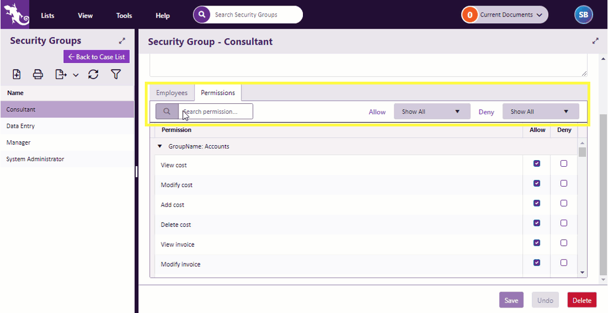
Task: Click the add new security group icon
Action: (x=17, y=75)
